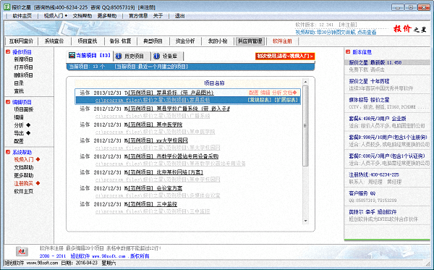This screenshot has height=270, width=434.
Task: Click 退出 in the menu bar
Action: (179, 16)
